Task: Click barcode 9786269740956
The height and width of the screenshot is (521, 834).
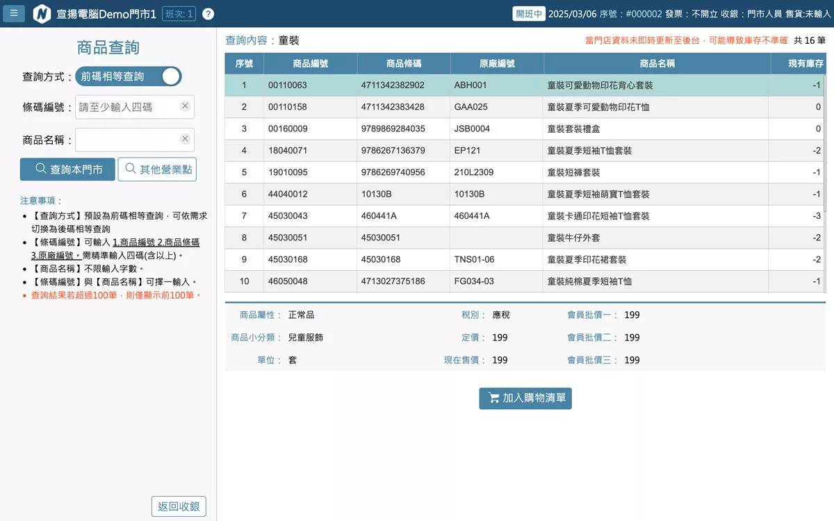Action: (x=393, y=172)
